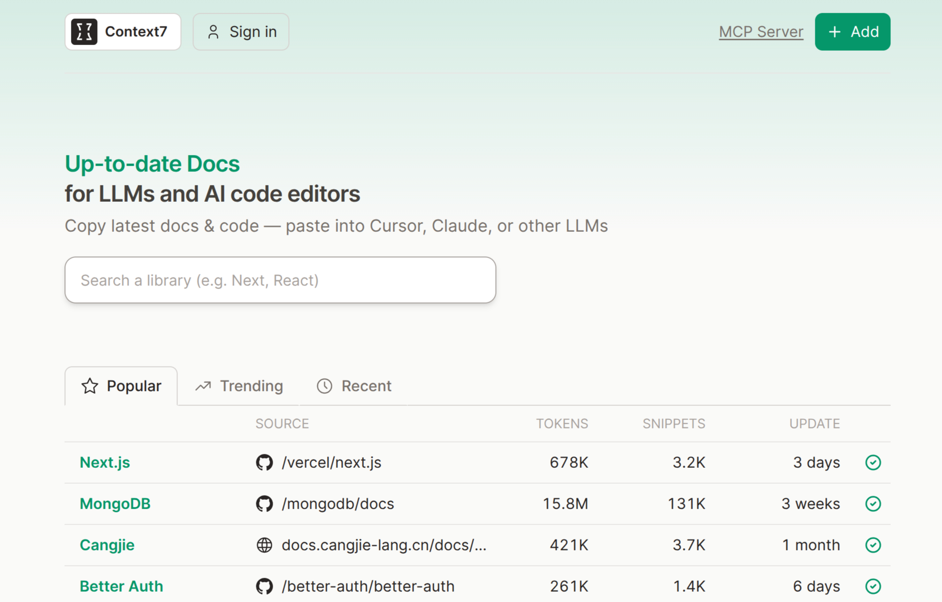Viewport: 942px width, 602px height.
Task: Open the Next.js library link
Action: (x=105, y=462)
